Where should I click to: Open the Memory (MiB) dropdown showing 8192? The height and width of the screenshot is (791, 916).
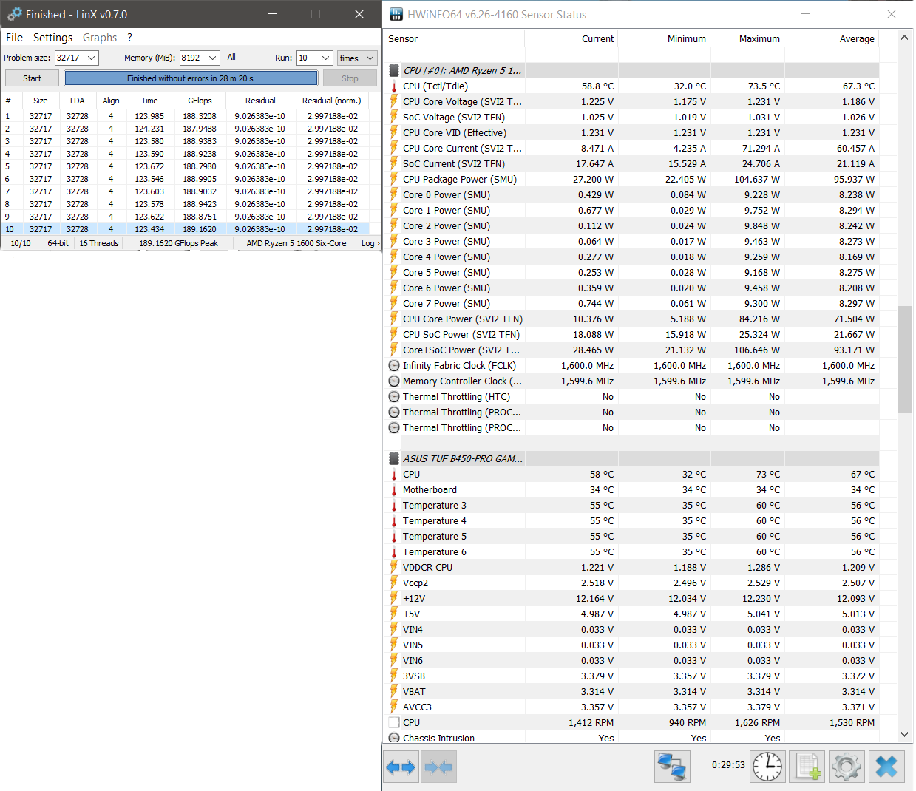pyautogui.click(x=213, y=58)
